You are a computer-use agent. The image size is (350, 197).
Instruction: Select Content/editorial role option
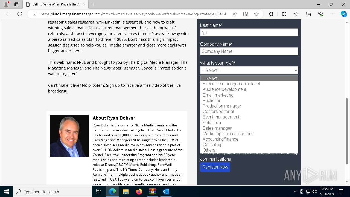pyautogui.click(x=249, y=112)
